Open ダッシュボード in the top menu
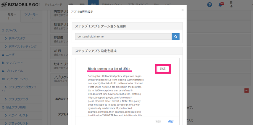 (x=54, y=5)
